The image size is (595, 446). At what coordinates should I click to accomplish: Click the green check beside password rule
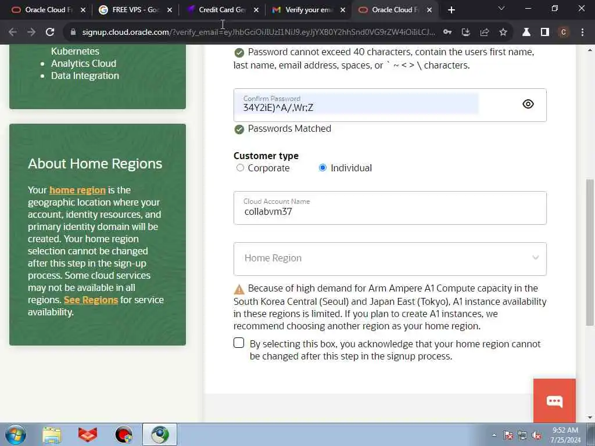click(x=239, y=53)
